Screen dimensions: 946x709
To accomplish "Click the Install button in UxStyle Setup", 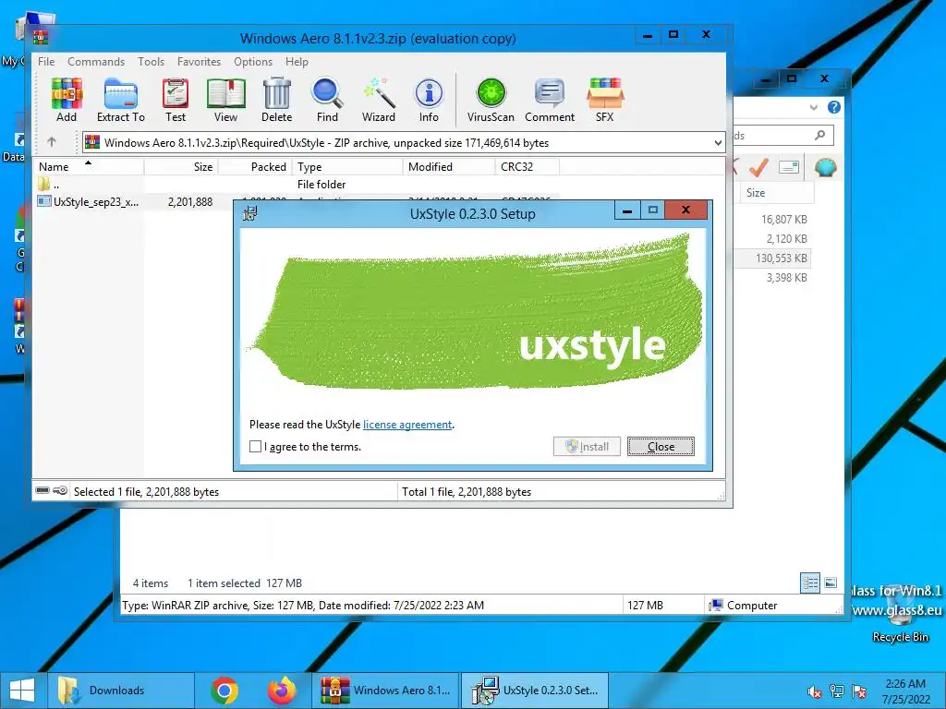I will click(x=587, y=446).
